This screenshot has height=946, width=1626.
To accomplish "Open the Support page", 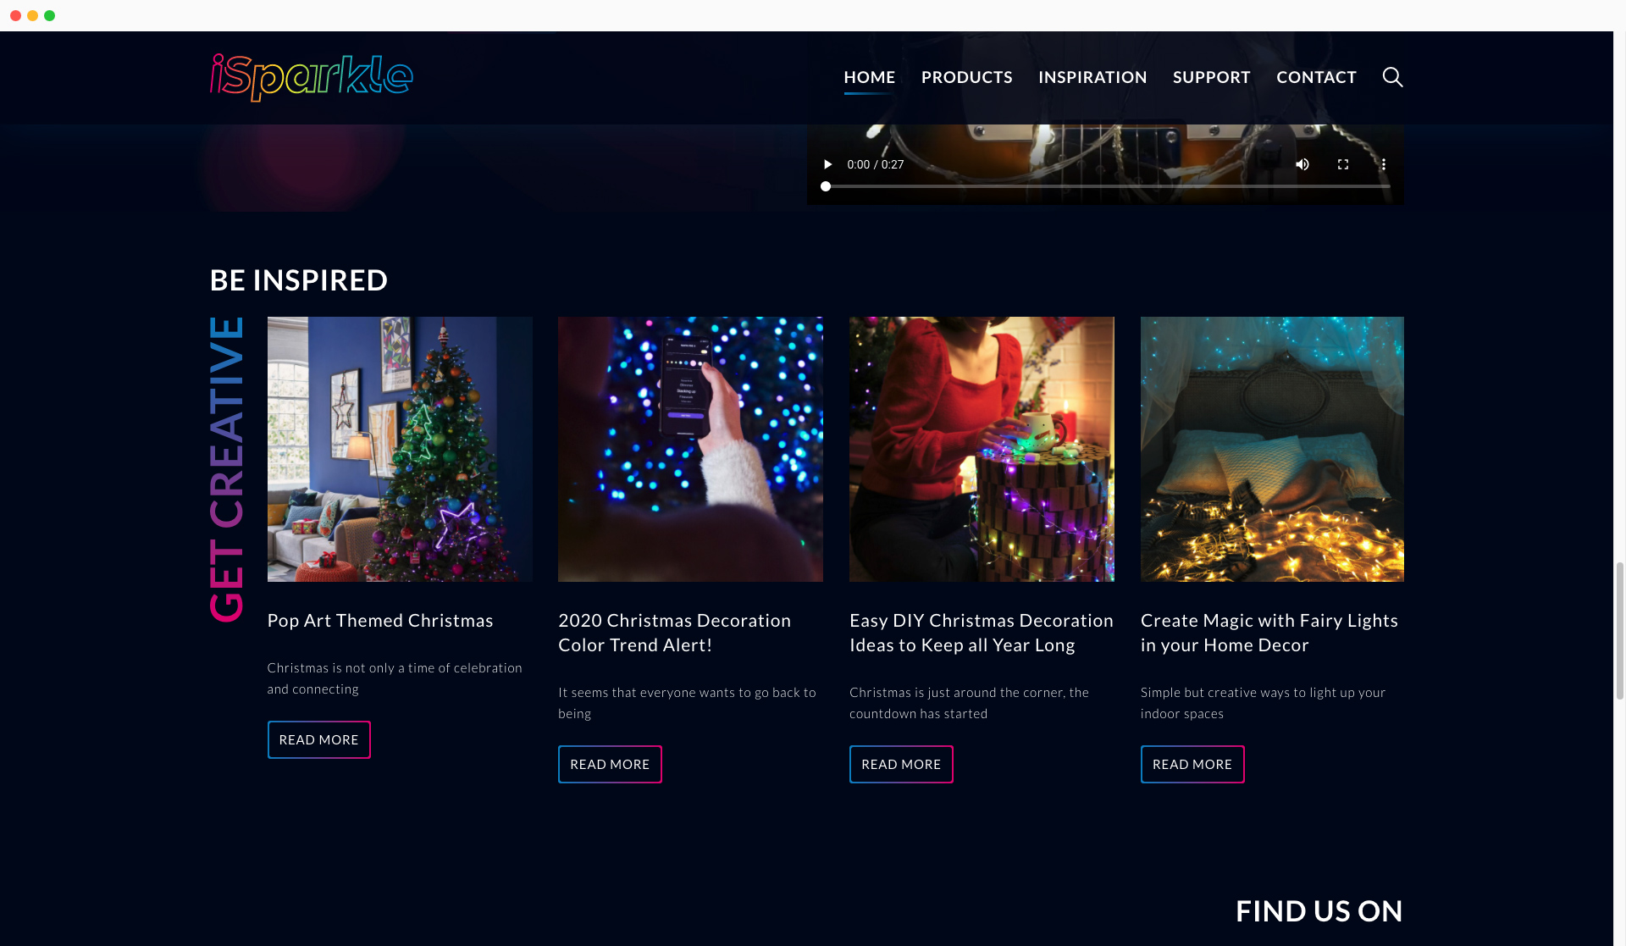I will [x=1211, y=77].
